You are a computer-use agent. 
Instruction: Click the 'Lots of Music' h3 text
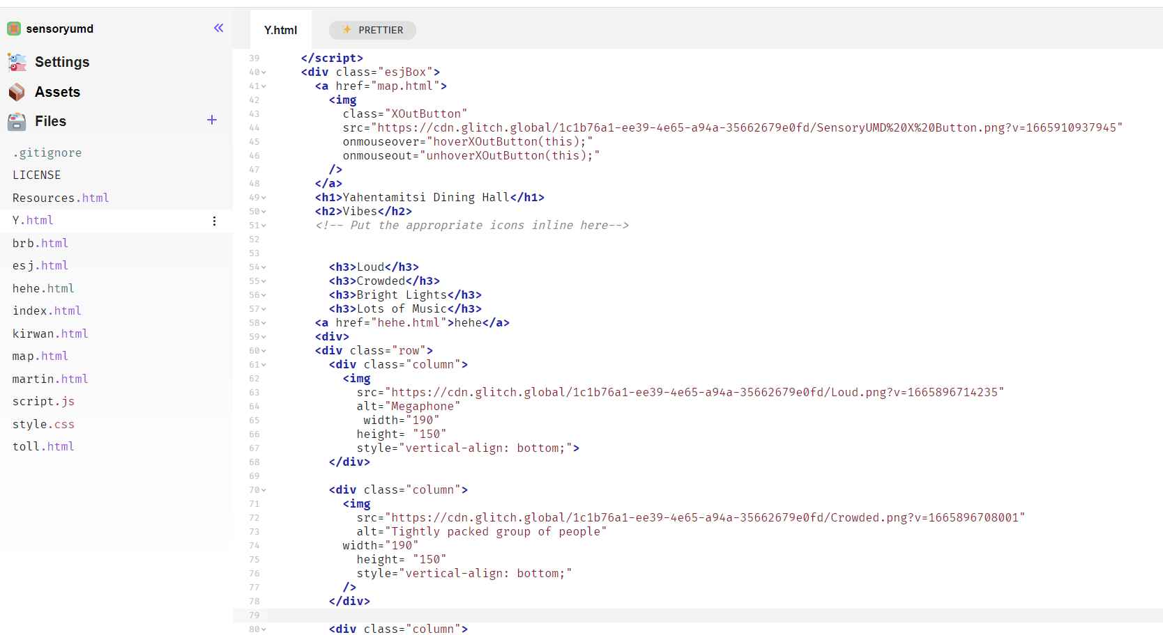point(402,308)
